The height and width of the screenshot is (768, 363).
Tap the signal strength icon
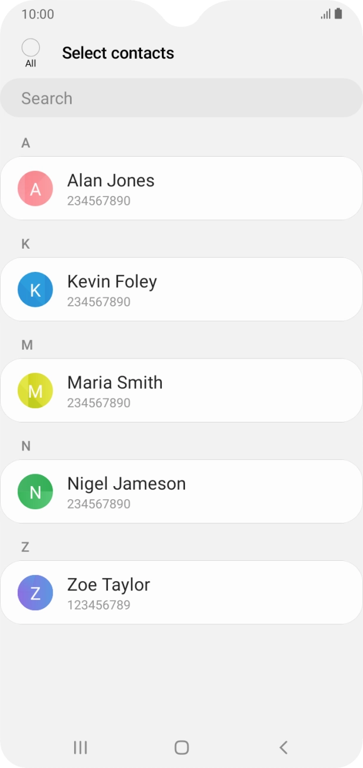326,14
